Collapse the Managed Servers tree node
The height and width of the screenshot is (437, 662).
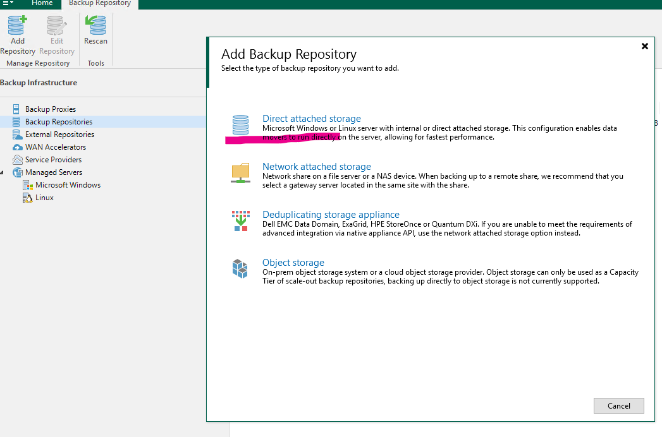[x=3, y=172]
